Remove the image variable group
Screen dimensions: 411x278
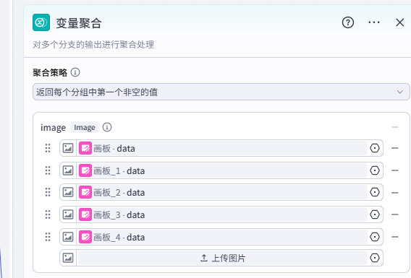click(395, 127)
